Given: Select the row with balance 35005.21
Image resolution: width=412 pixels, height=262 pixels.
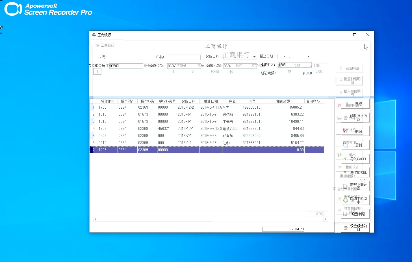Looking at the screenshot, I should (x=207, y=108).
